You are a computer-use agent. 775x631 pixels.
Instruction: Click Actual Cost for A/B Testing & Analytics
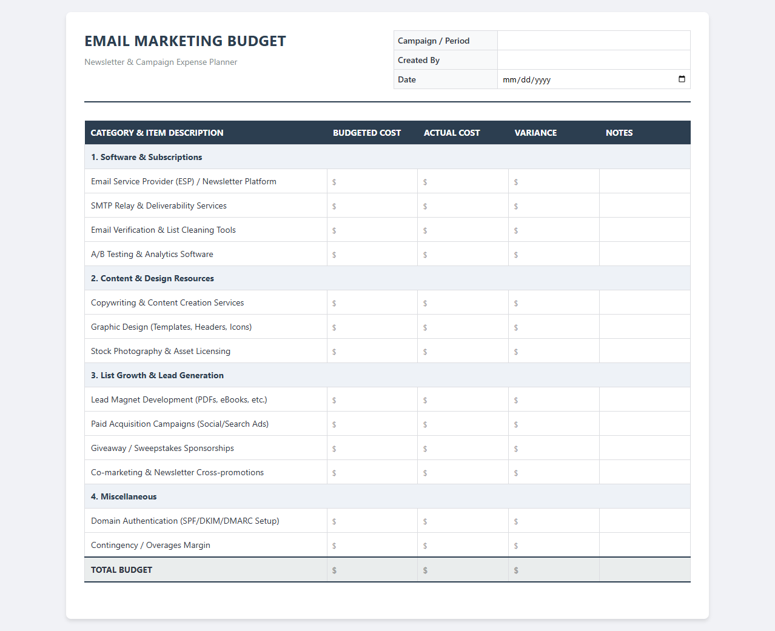(x=463, y=254)
